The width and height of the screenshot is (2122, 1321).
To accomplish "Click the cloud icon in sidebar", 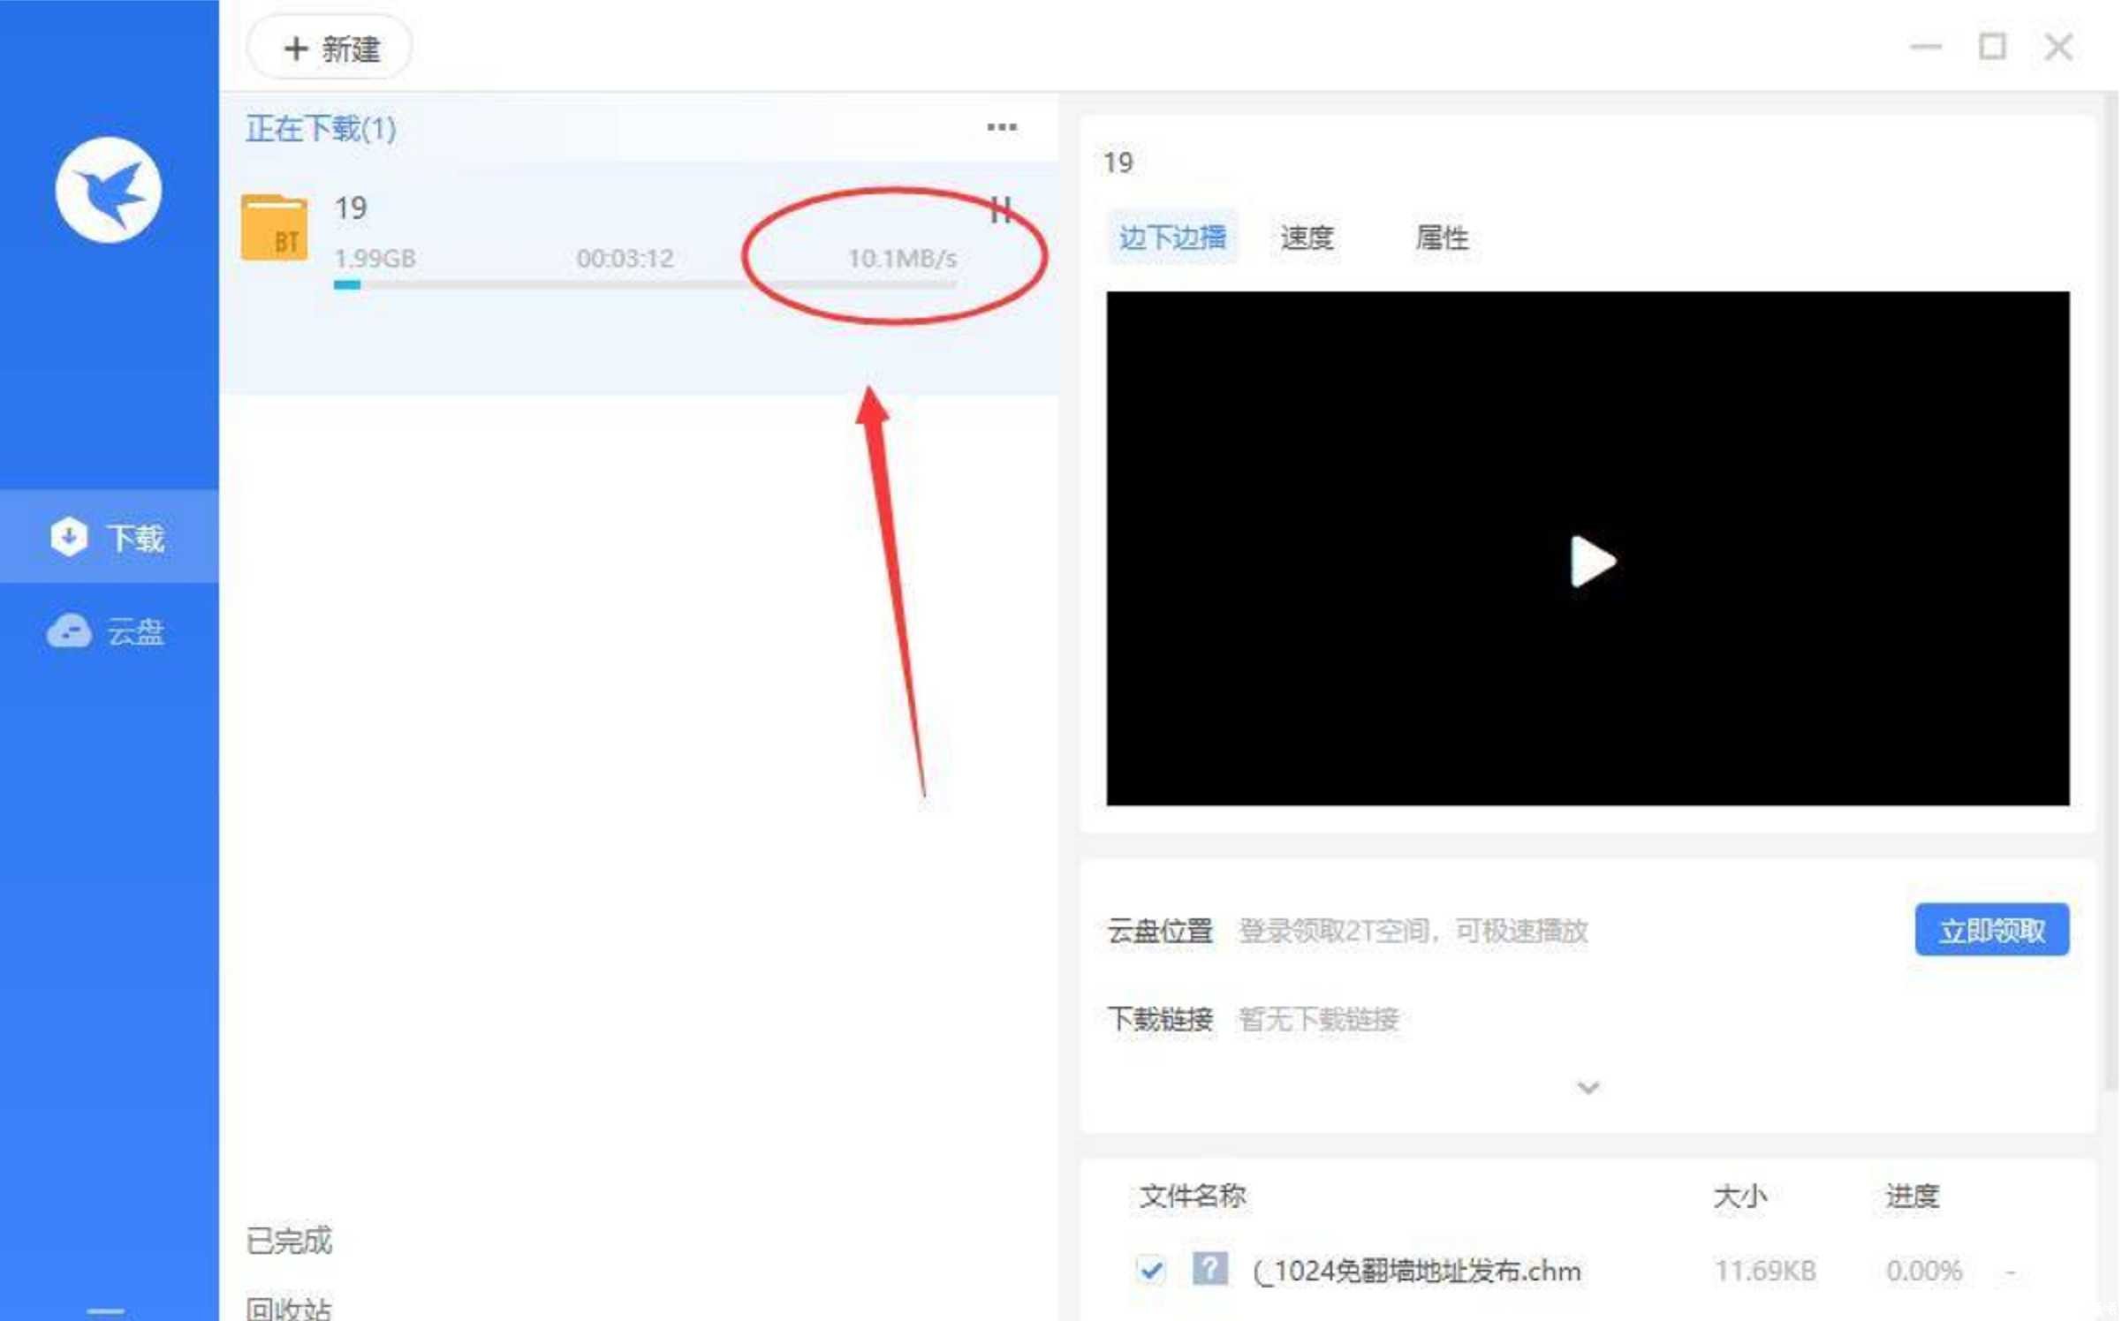I will (x=69, y=630).
